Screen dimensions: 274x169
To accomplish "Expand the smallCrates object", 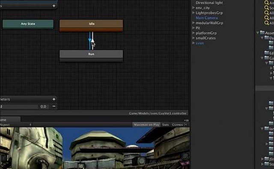I will tap(194, 38).
